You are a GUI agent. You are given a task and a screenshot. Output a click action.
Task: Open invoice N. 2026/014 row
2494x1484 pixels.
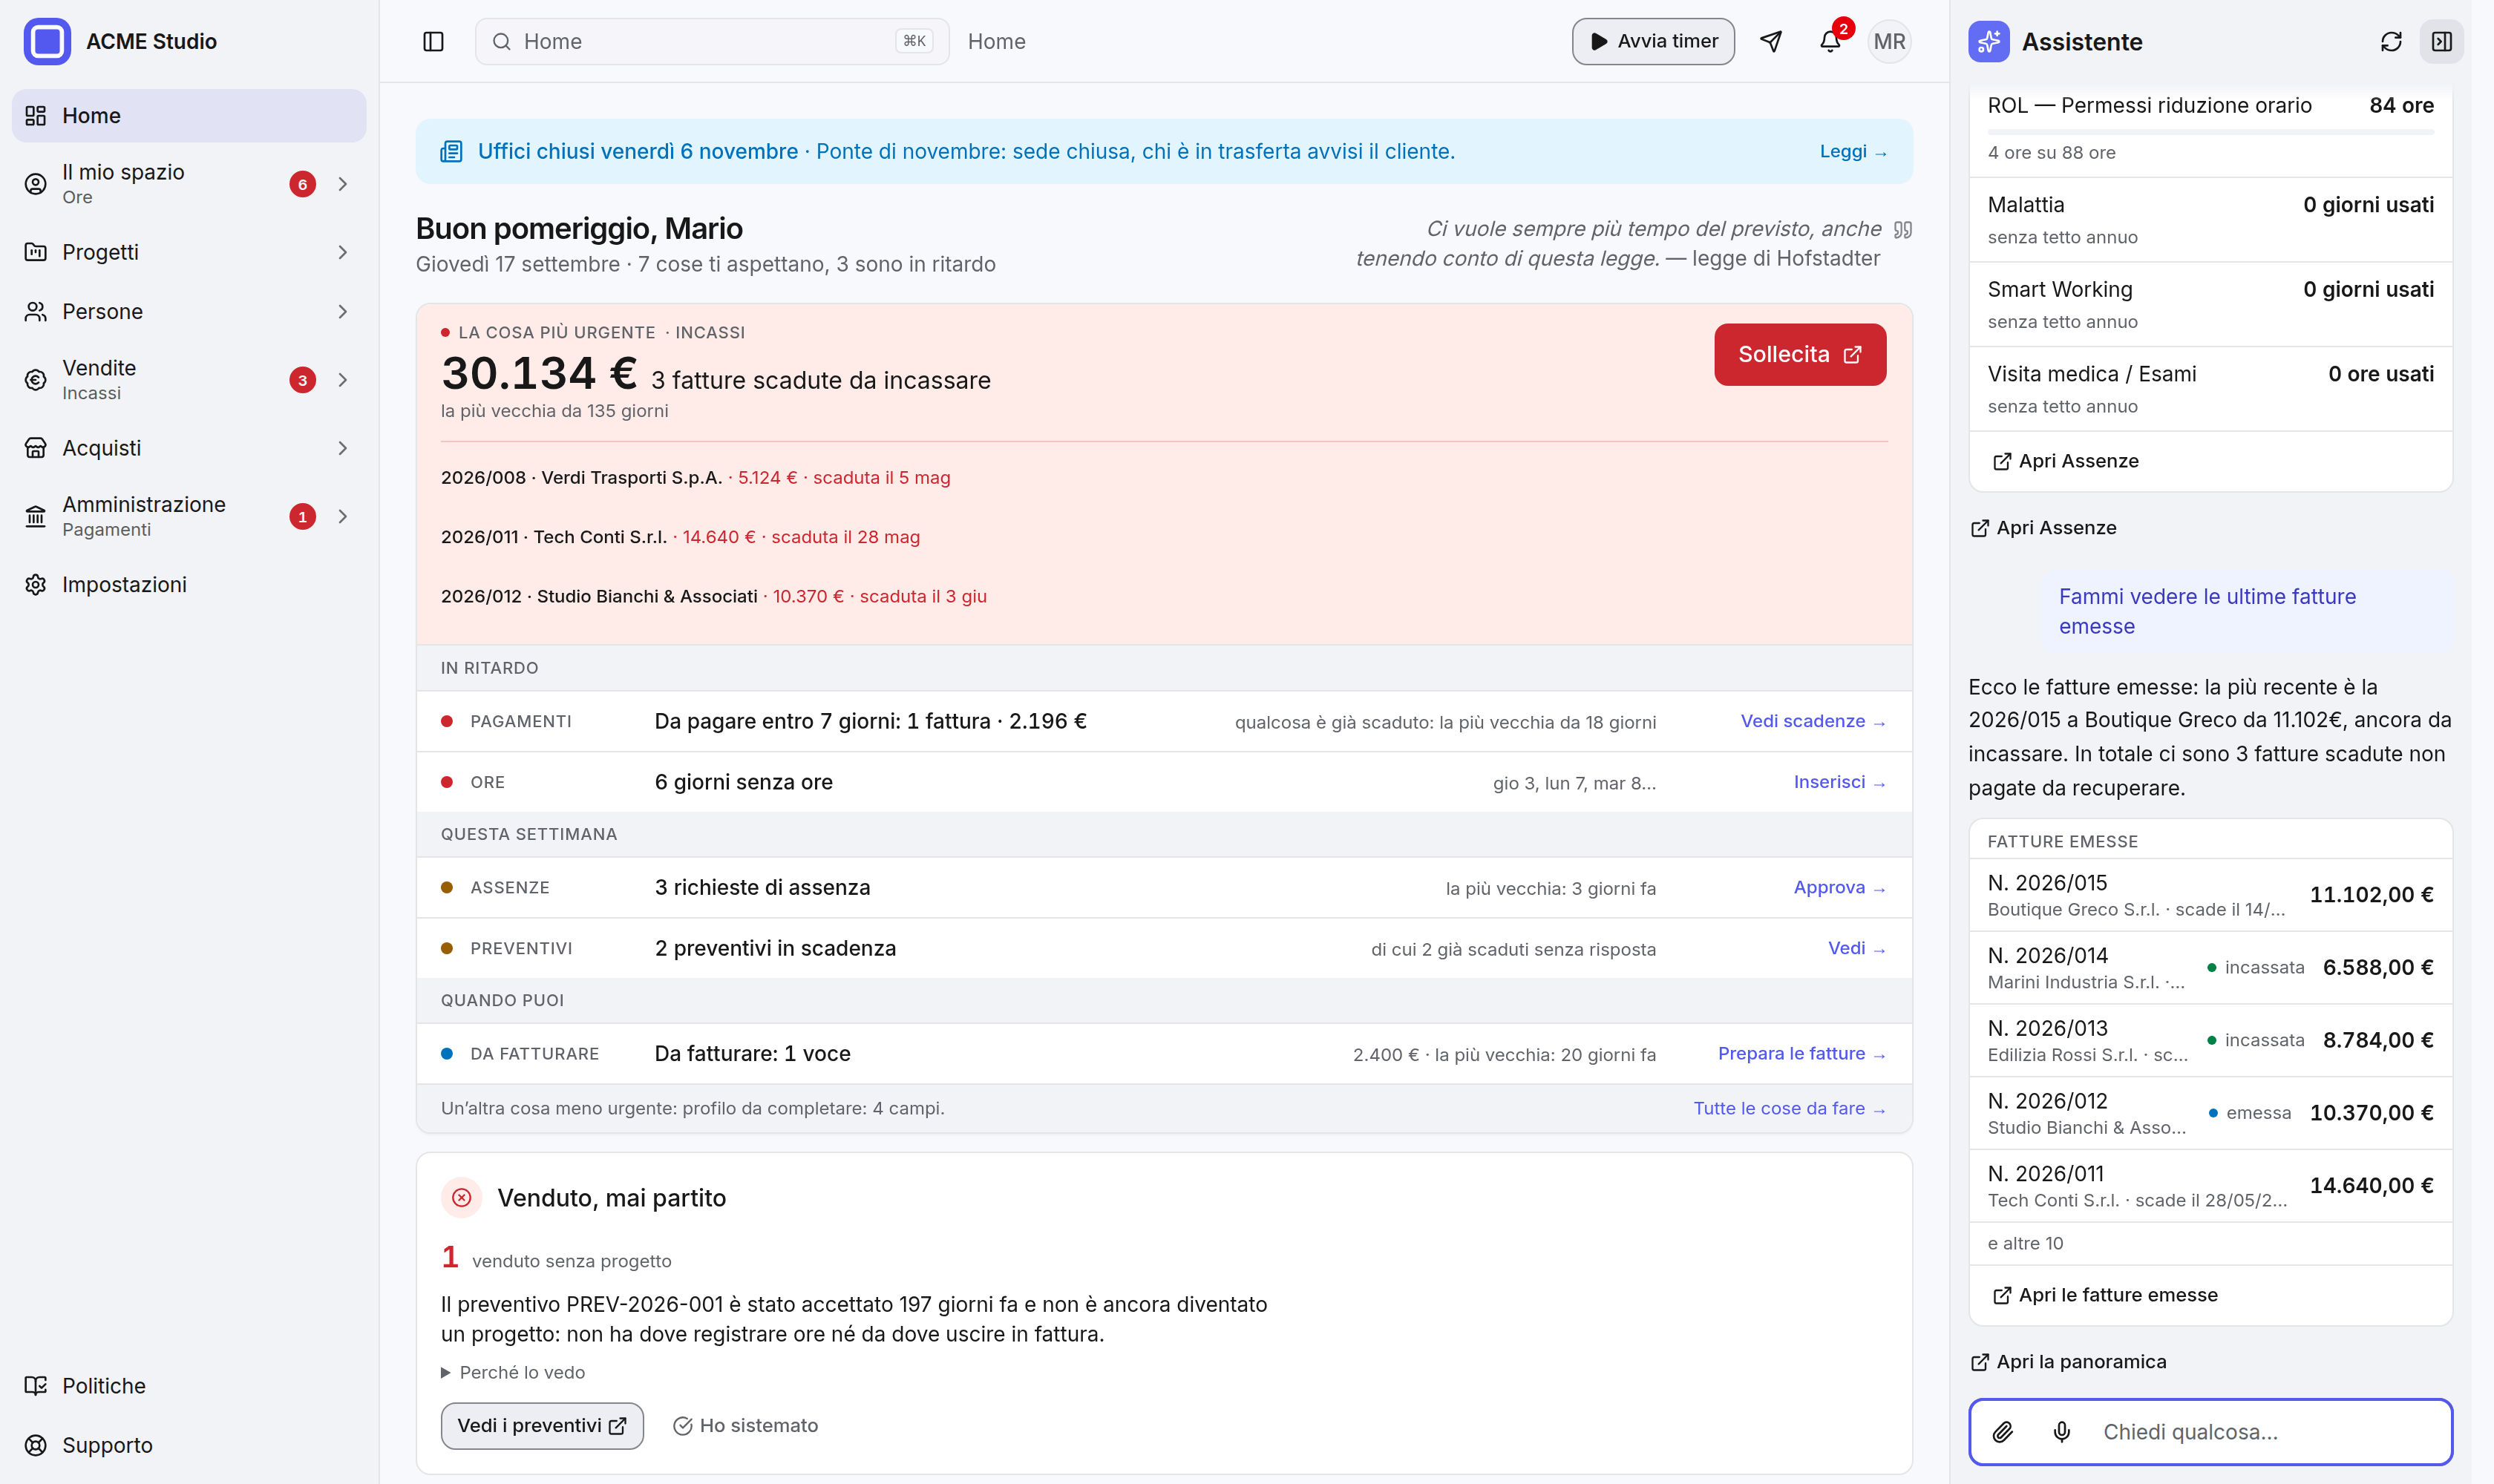pos(2210,967)
